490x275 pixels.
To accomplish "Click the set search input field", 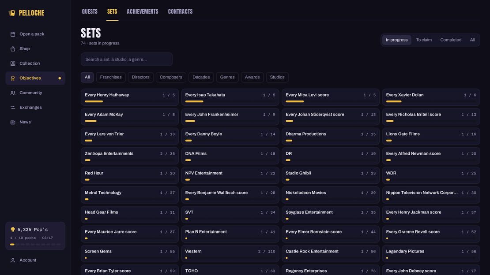I will (127, 59).
